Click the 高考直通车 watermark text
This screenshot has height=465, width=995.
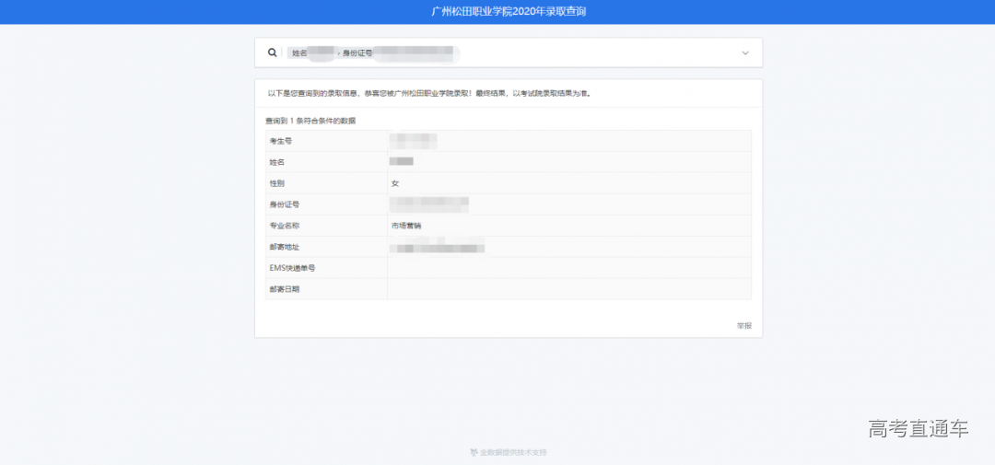(919, 428)
